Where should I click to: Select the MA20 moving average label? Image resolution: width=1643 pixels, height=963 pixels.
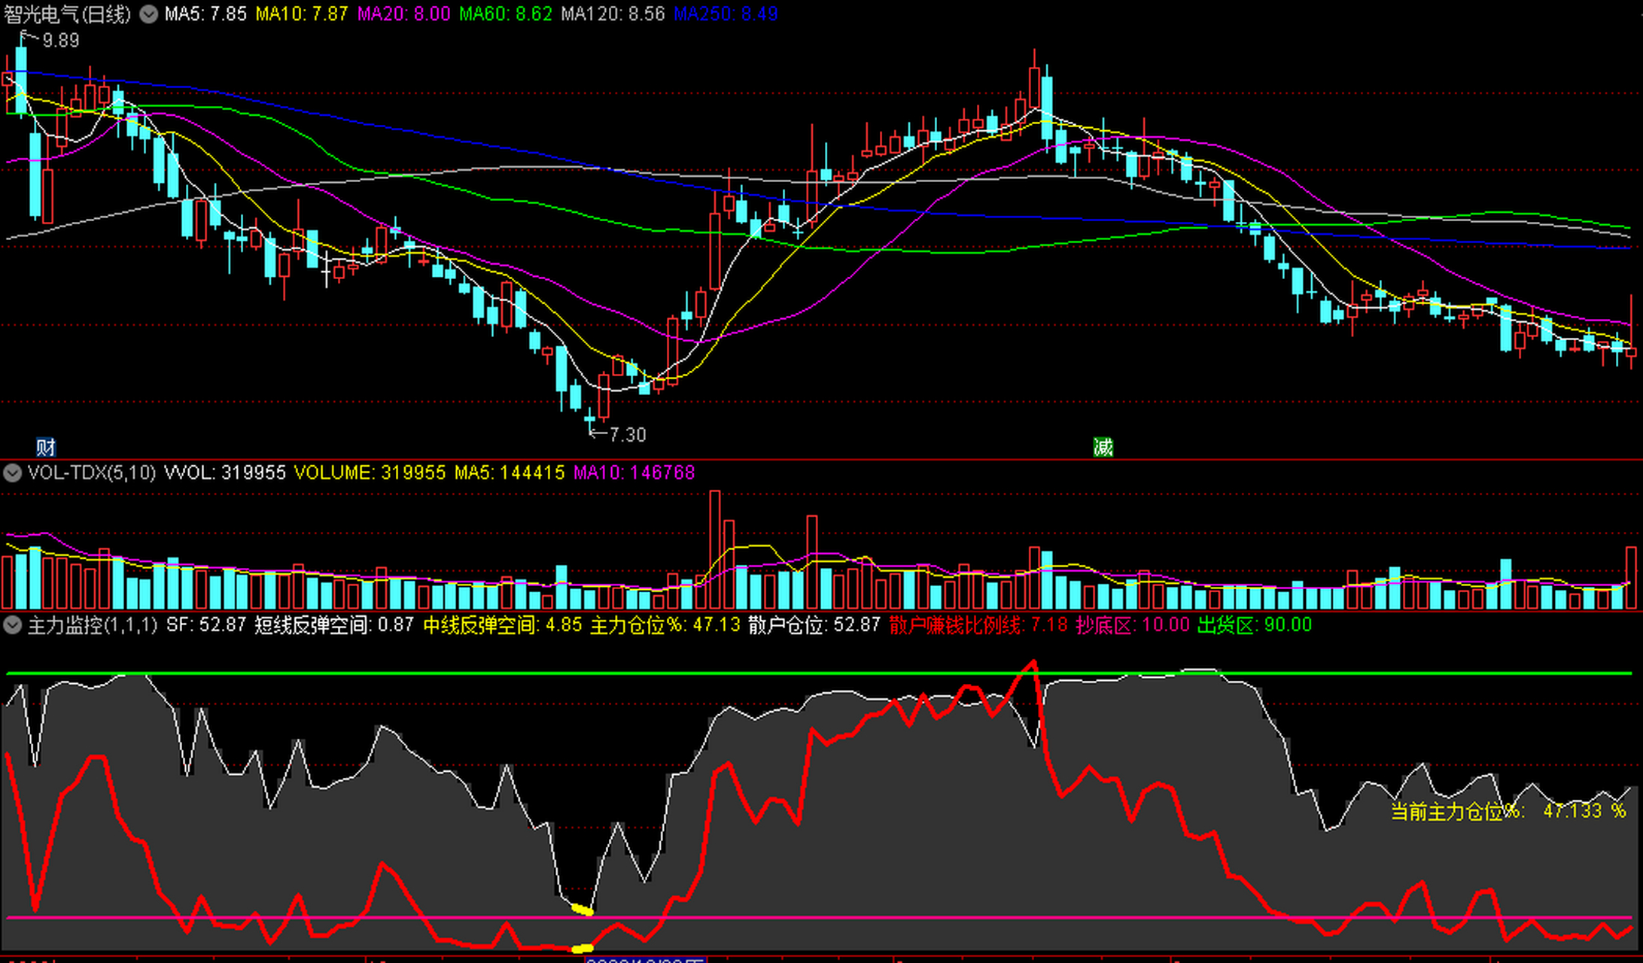click(403, 14)
